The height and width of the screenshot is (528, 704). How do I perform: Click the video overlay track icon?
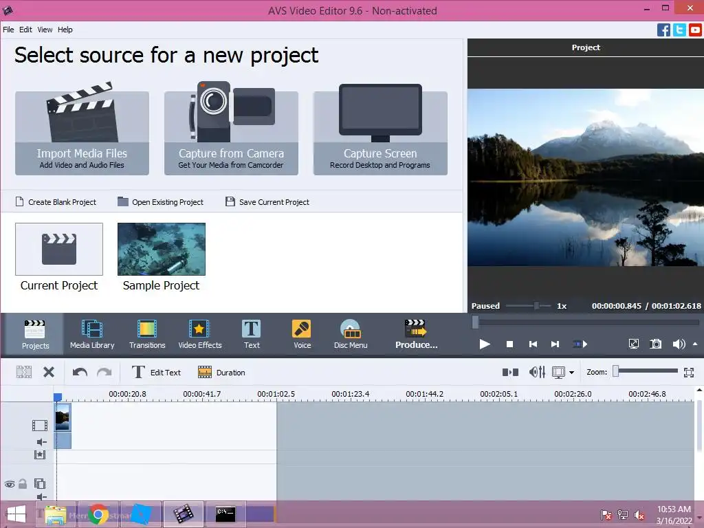coord(39,483)
